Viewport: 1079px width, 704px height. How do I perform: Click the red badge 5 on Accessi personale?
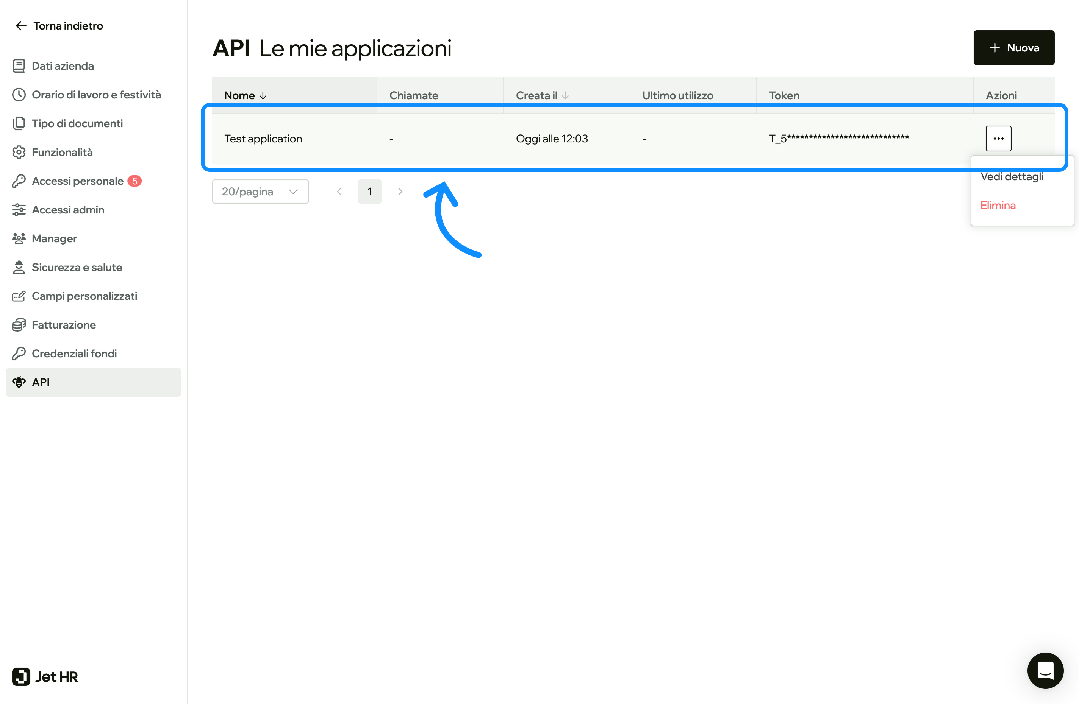pyautogui.click(x=134, y=181)
